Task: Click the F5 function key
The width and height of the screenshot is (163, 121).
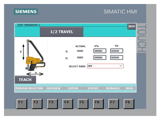Action: [83, 104]
